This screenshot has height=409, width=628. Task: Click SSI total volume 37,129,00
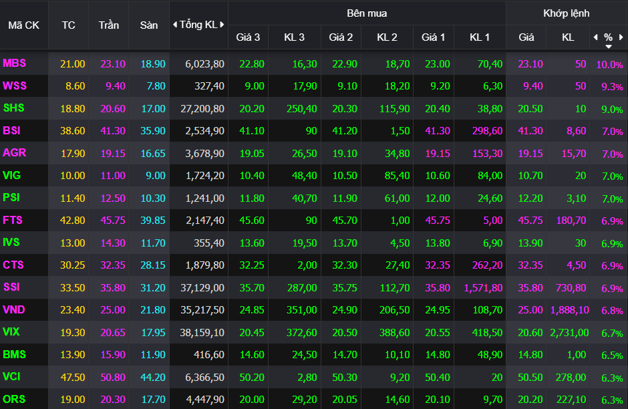tap(202, 287)
